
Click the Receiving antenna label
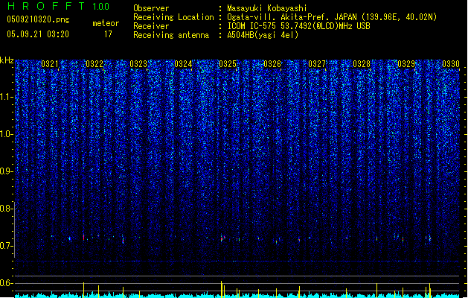click(171, 35)
